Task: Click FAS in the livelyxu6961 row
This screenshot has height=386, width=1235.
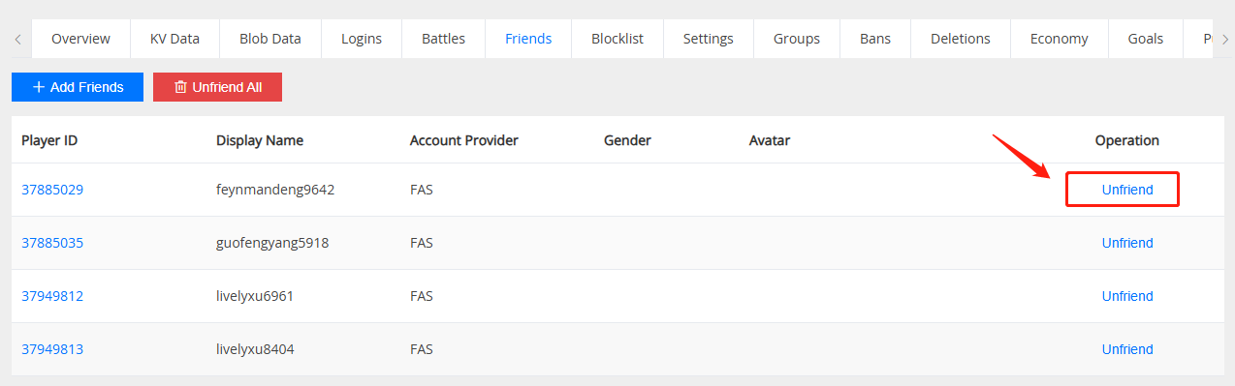Action: point(422,296)
